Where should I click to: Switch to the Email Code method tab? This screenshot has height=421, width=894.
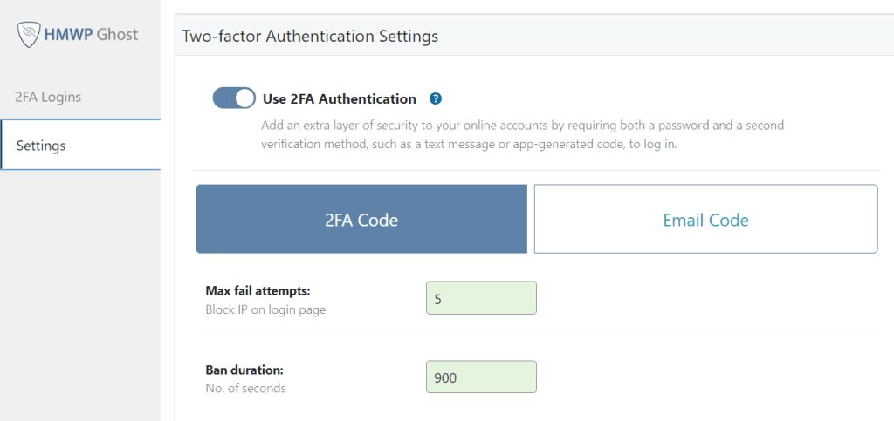pos(705,220)
